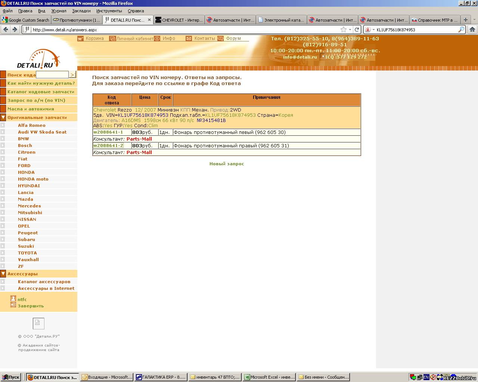The height and width of the screenshot is (382, 478).
Task: Select TOYOTA in brands list
Action: tap(27, 253)
